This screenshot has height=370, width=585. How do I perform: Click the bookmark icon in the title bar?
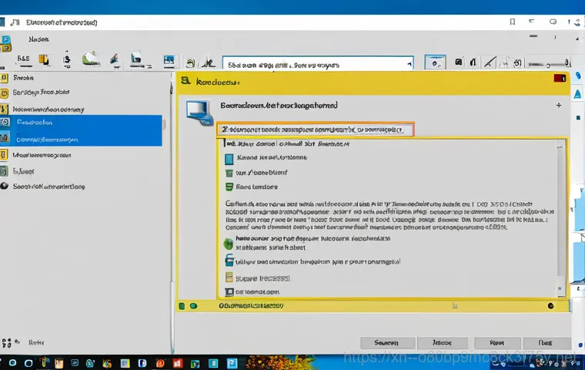pyautogui.click(x=512, y=22)
